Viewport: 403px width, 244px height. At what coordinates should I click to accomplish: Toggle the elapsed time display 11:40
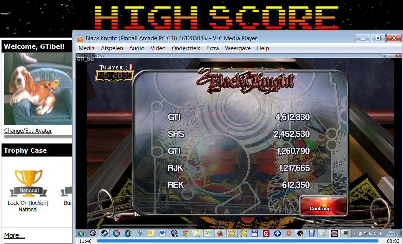(x=85, y=241)
